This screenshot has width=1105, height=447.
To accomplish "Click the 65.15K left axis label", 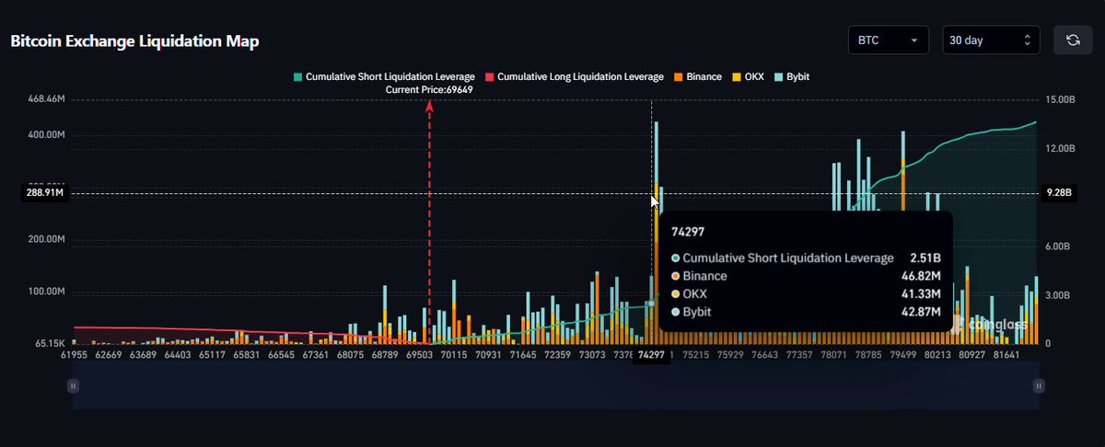I will pyautogui.click(x=51, y=343).
